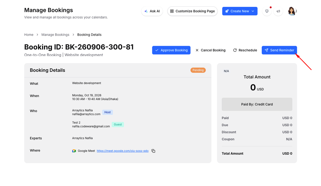
Task: Click the Cancel Booking X icon
Action: [x=197, y=50]
